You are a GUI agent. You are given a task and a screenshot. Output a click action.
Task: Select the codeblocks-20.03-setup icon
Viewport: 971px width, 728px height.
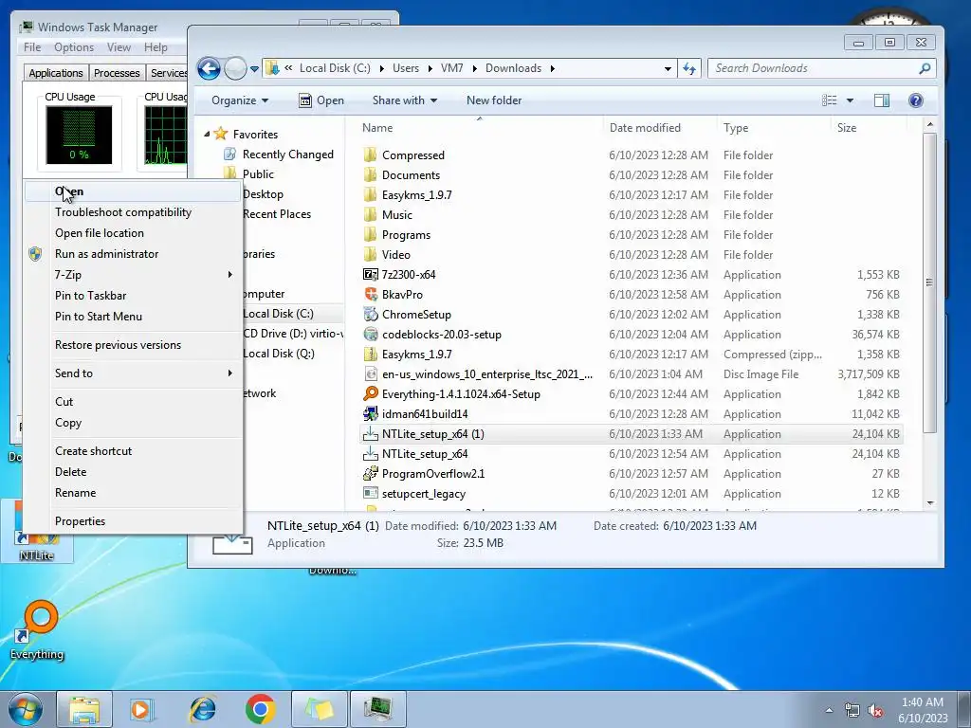(371, 335)
